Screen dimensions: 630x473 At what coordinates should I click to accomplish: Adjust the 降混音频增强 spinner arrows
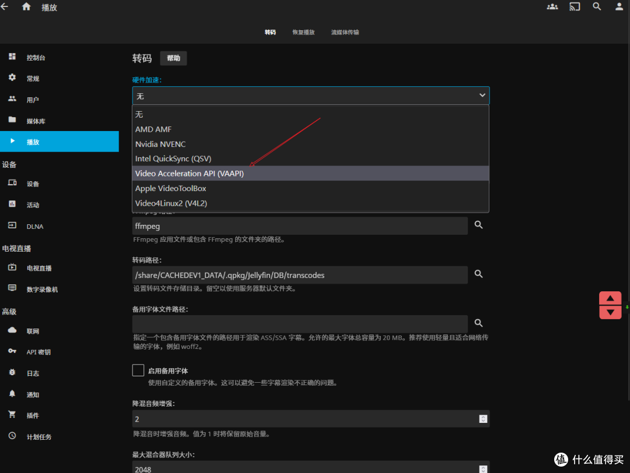[x=483, y=419]
